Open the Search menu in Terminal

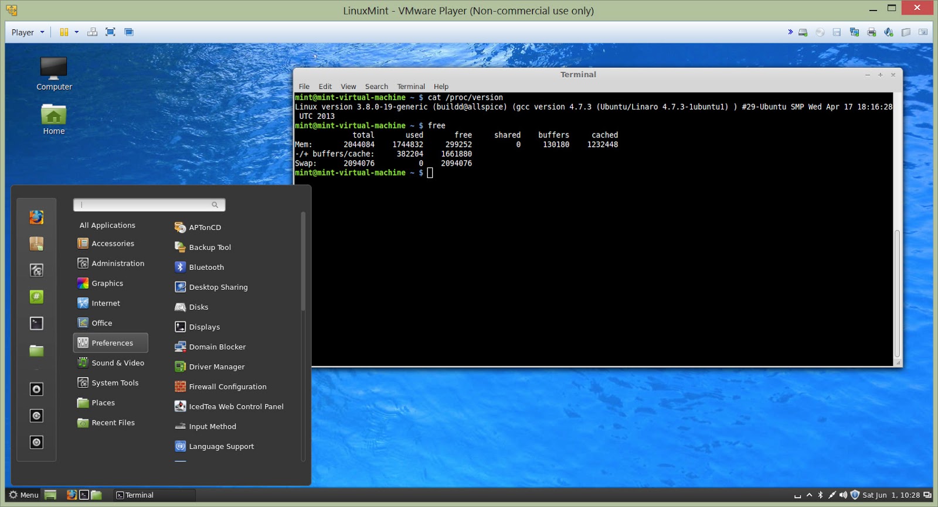click(x=376, y=86)
